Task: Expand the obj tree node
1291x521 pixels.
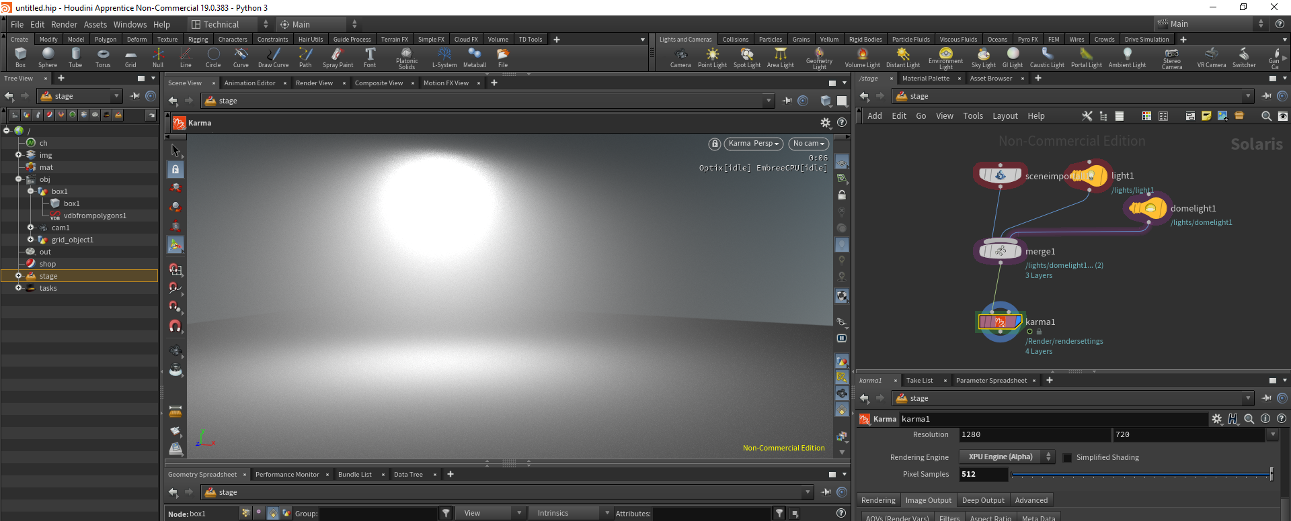Action: 19,179
